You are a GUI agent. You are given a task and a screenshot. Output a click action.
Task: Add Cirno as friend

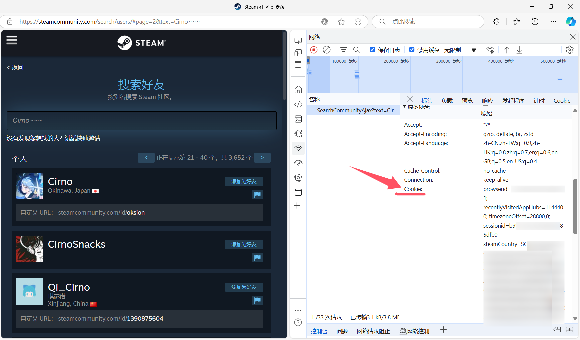click(x=244, y=182)
